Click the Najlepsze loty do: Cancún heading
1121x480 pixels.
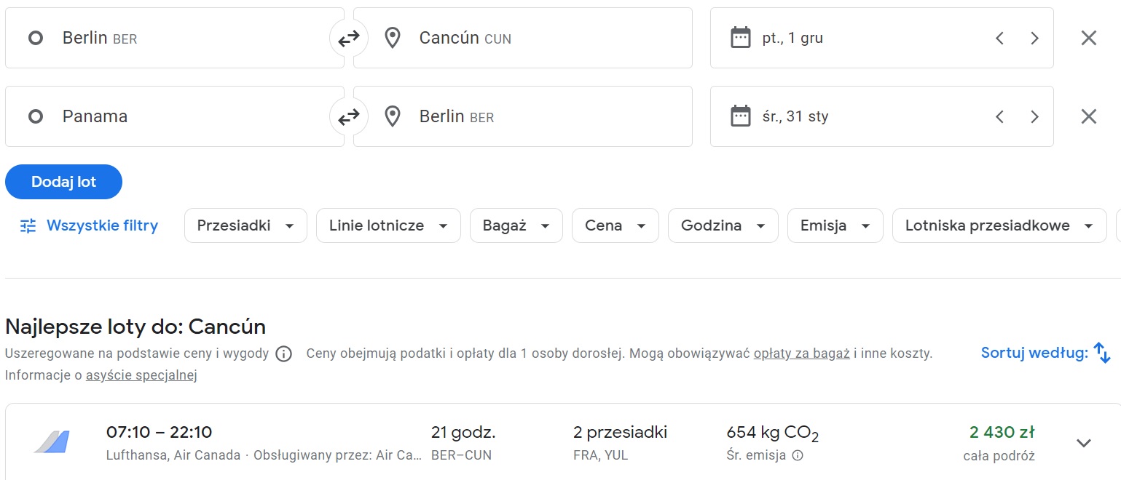pyautogui.click(x=135, y=327)
